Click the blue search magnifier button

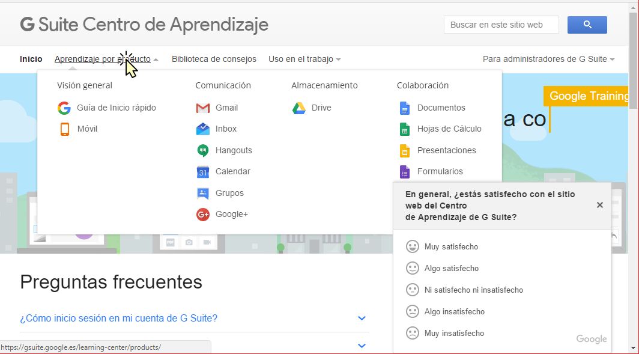pyautogui.click(x=587, y=25)
